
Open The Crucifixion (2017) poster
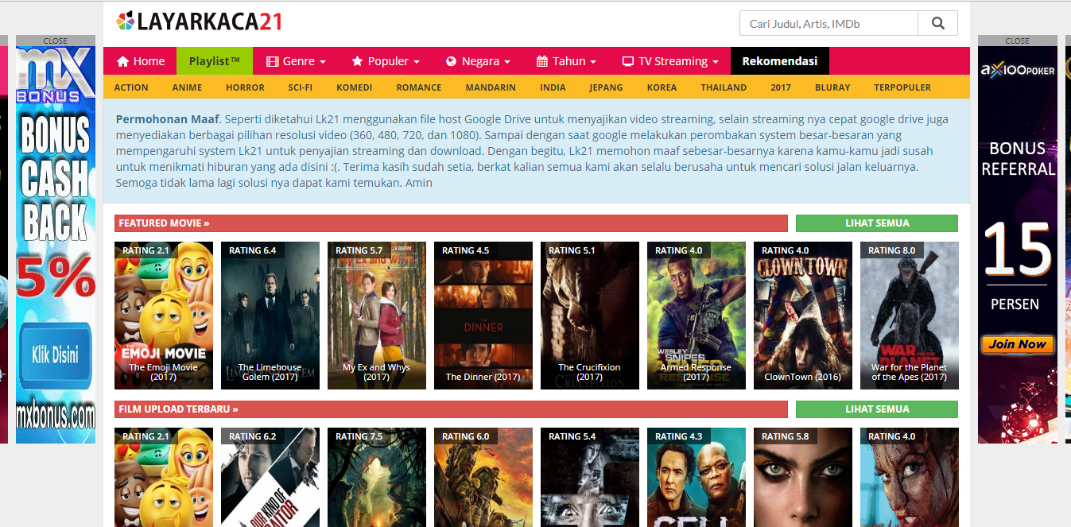coord(590,316)
